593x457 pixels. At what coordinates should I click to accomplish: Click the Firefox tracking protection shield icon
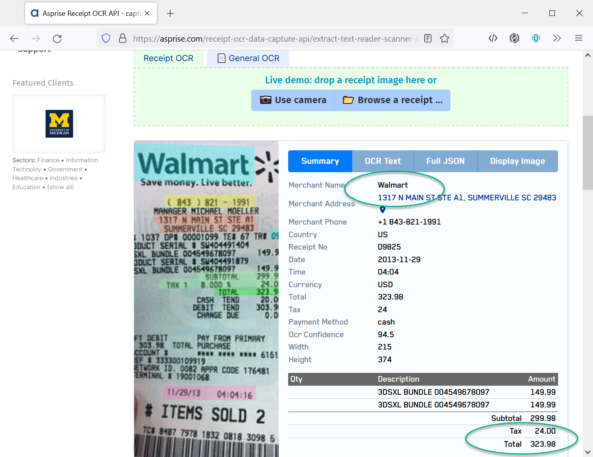[106, 38]
